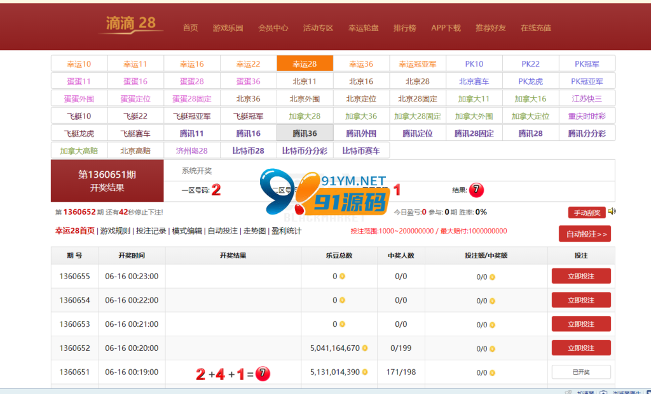Open the 活动专区 page
651x394 pixels.
click(x=318, y=28)
